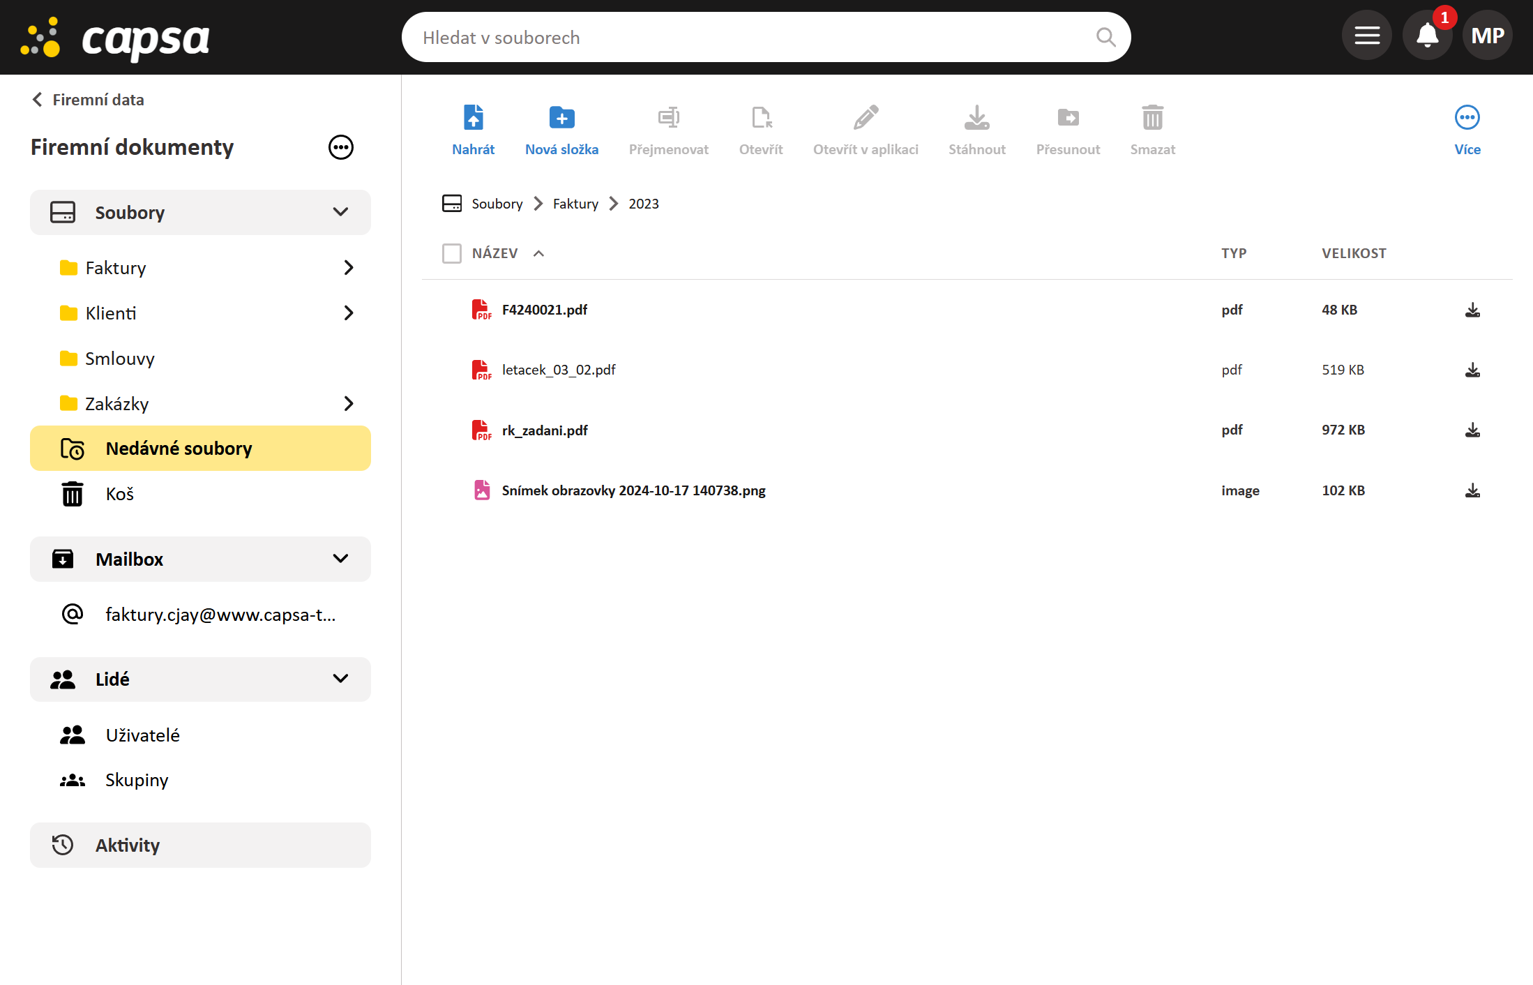
Task: Toggle the select-all checkbox beside NÁZEV
Action: 452,253
